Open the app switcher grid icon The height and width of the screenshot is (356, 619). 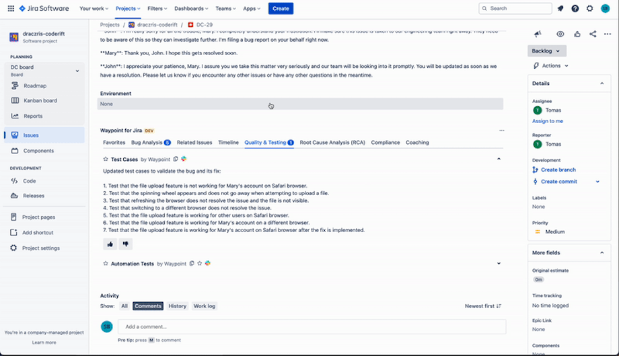[x=11, y=8]
